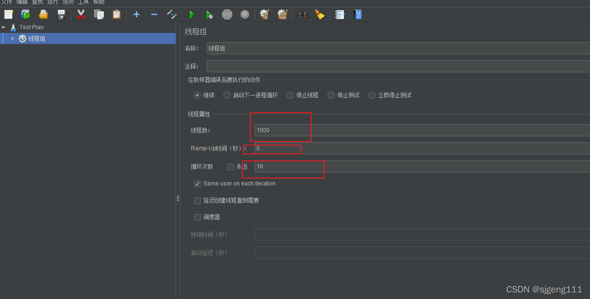The height and width of the screenshot is (299, 590).
Task: Cut selection using scissors icon
Action: coord(81,14)
